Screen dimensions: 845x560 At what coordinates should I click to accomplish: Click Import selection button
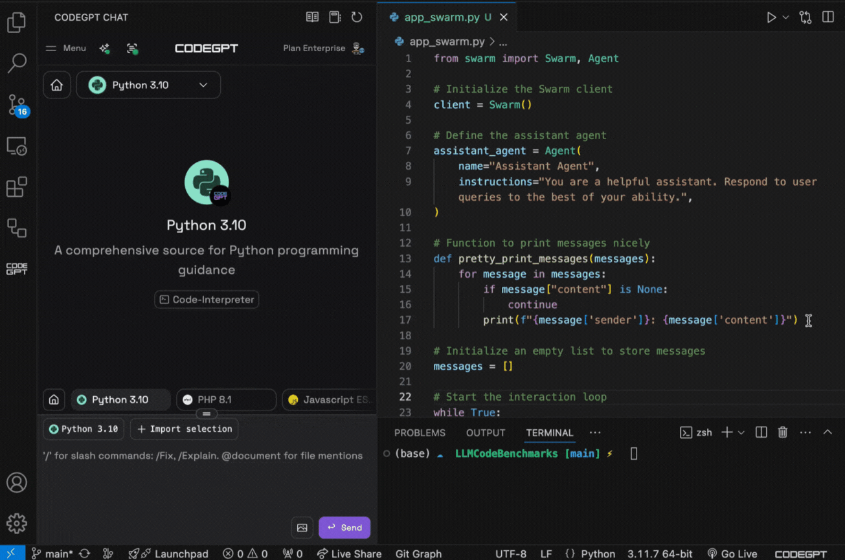point(185,429)
